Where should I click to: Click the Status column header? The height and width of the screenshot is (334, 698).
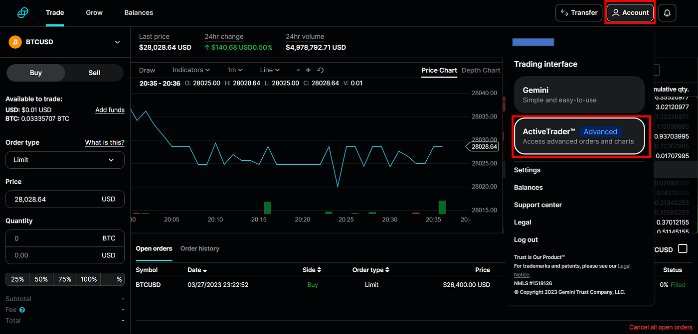coord(673,270)
